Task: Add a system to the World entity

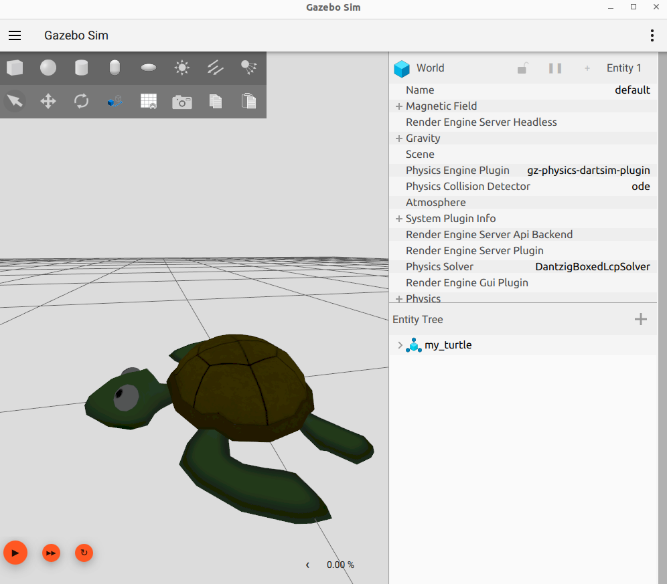Action: [587, 68]
